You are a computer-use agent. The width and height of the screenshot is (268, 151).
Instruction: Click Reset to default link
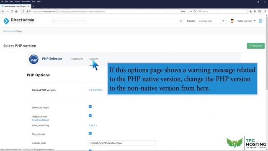tap(40, 120)
